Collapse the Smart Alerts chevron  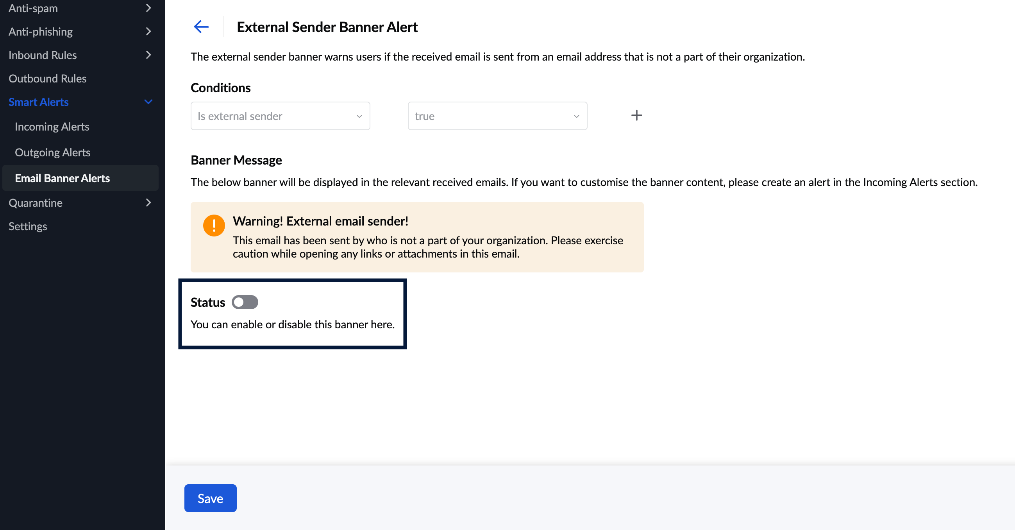[148, 102]
